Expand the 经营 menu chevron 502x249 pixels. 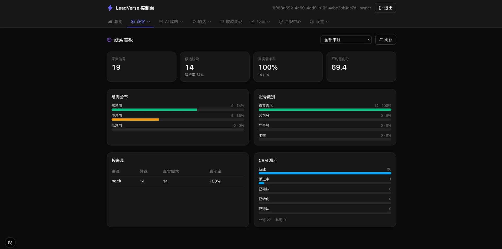click(x=269, y=22)
